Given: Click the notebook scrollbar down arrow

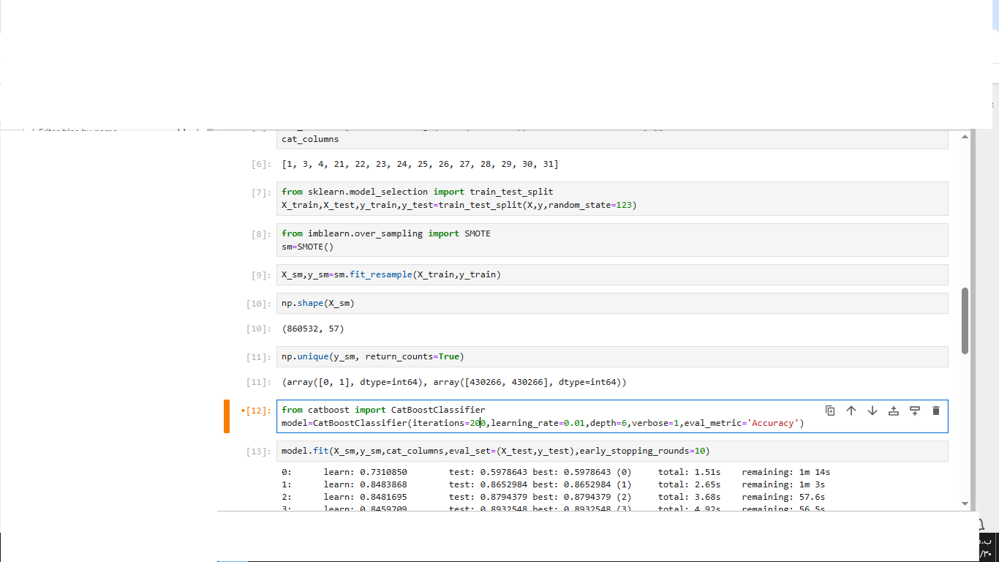Looking at the screenshot, I should [965, 503].
